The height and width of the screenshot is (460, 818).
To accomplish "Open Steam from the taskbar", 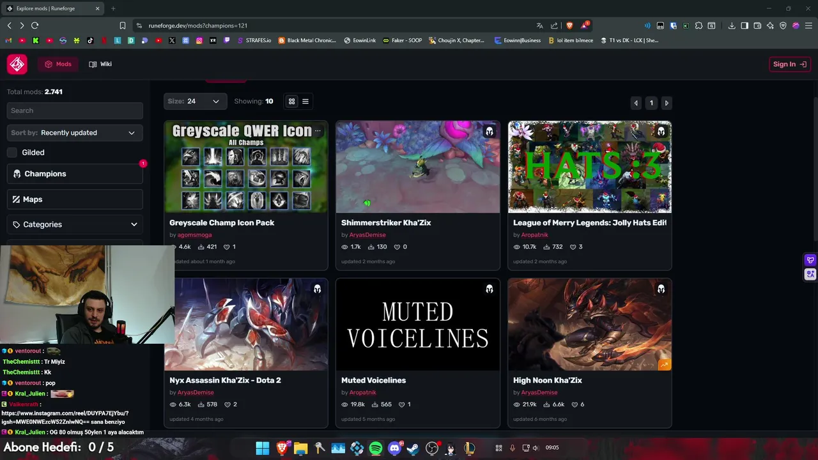I will point(413,448).
